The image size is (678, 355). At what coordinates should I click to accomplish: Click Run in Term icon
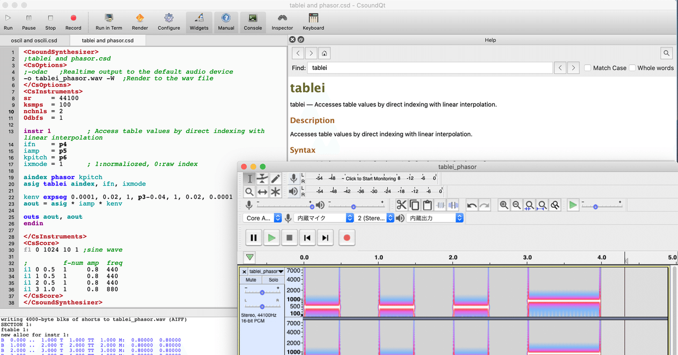(x=109, y=21)
